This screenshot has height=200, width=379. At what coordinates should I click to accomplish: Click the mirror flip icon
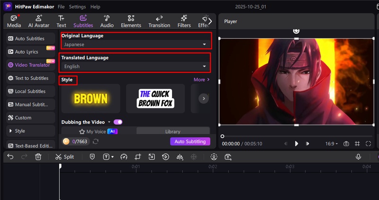[x=180, y=157]
